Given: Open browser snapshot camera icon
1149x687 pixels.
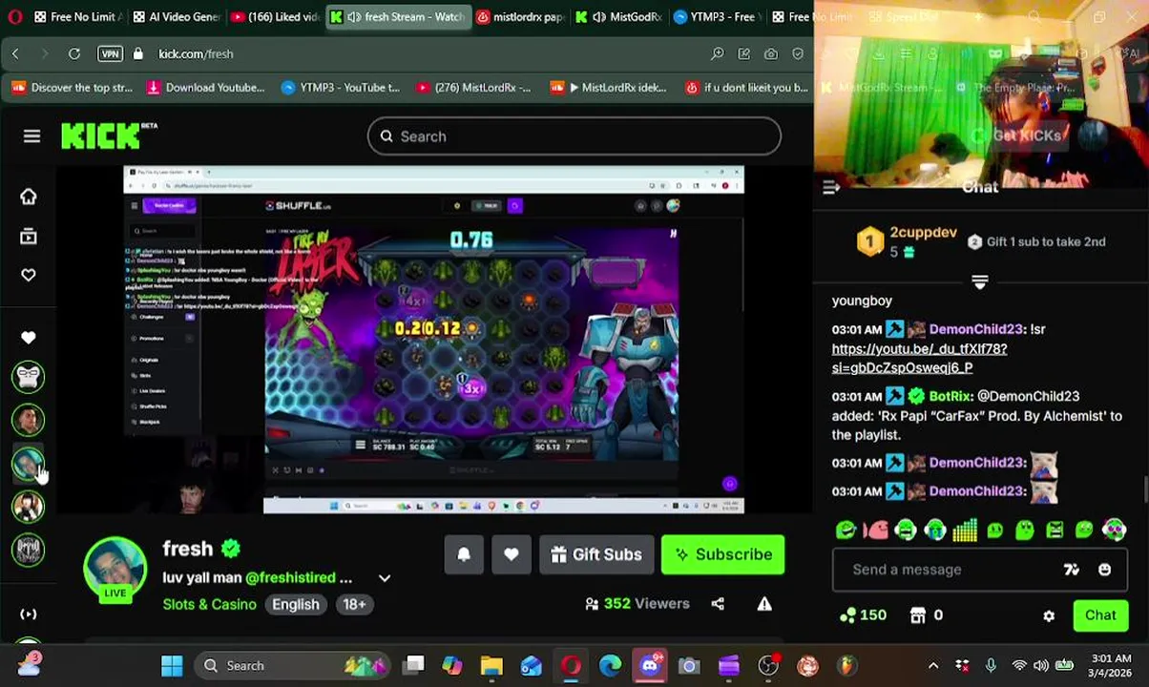Looking at the screenshot, I should (x=770, y=54).
